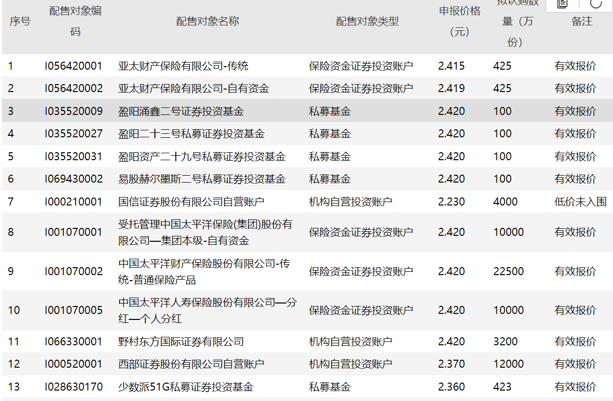
Task: Select code cell I001070001
Action: (x=73, y=232)
